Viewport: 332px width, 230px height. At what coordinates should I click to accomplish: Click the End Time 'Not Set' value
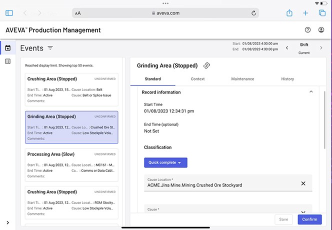tap(151, 131)
